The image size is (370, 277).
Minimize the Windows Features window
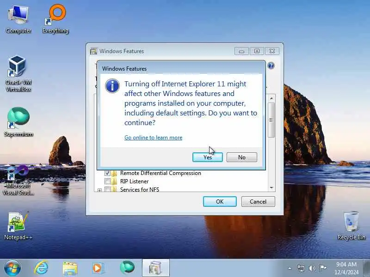241,51
